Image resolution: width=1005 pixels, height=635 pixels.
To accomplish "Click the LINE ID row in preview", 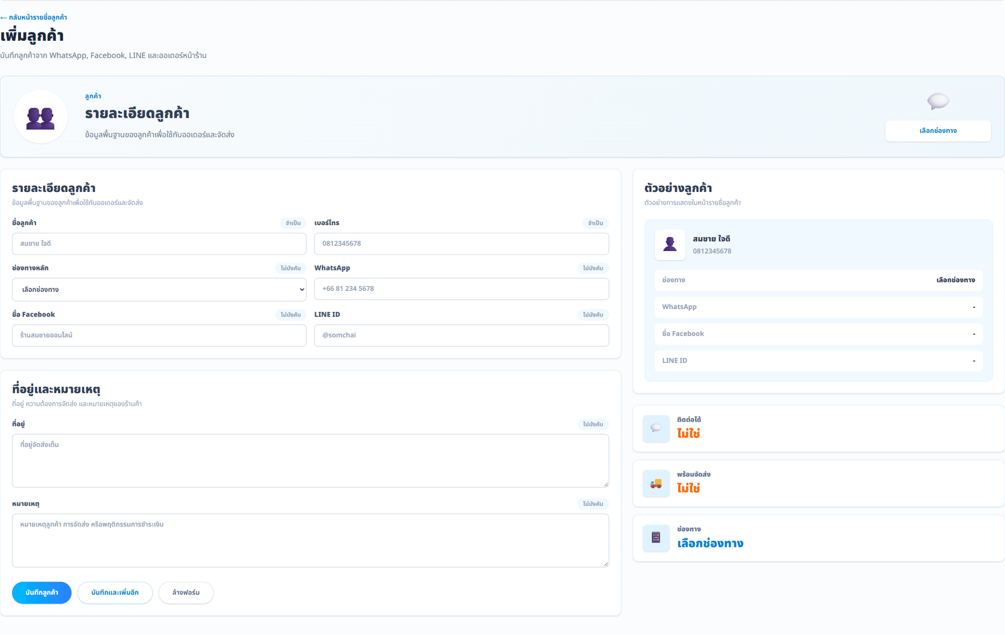I will pyautogui.click(x=818, y=361).
